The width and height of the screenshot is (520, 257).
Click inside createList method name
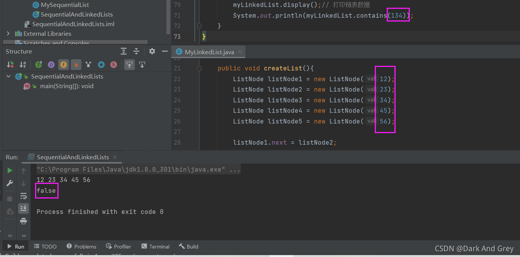pyautogui.click(x=283, y=68)
